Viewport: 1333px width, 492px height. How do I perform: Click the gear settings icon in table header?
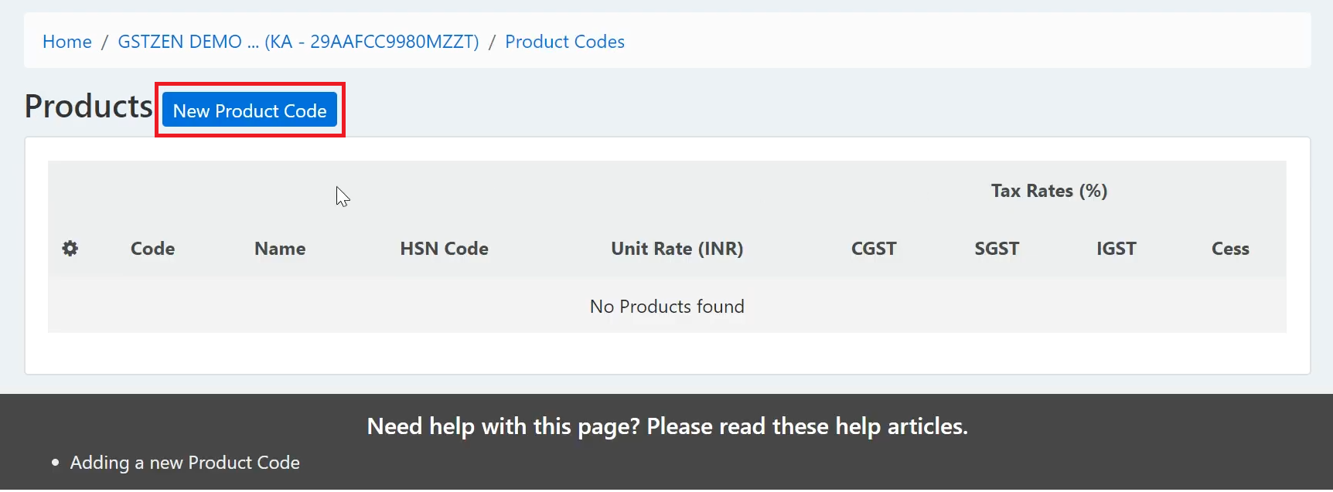70,249
